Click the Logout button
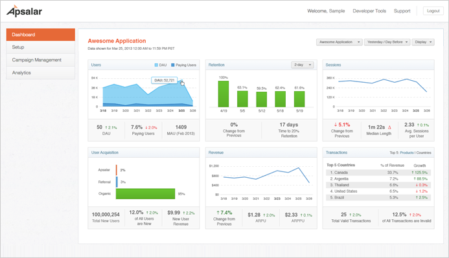Image resolution: width=449 pixels, height=258 pixels. 433,11
